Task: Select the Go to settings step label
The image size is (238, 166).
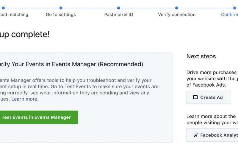Action: pos(61,15)
